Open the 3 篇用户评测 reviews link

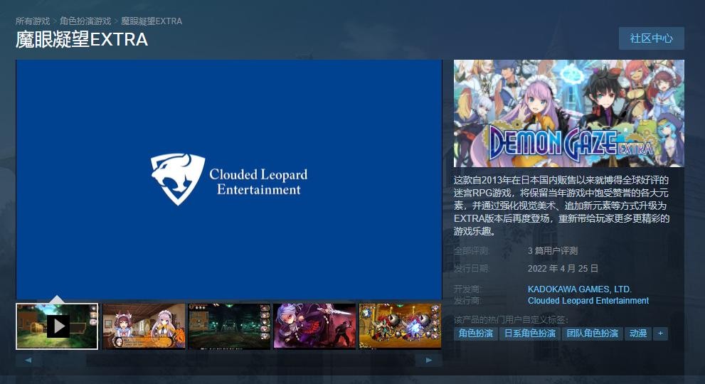[x=553, y=250]
